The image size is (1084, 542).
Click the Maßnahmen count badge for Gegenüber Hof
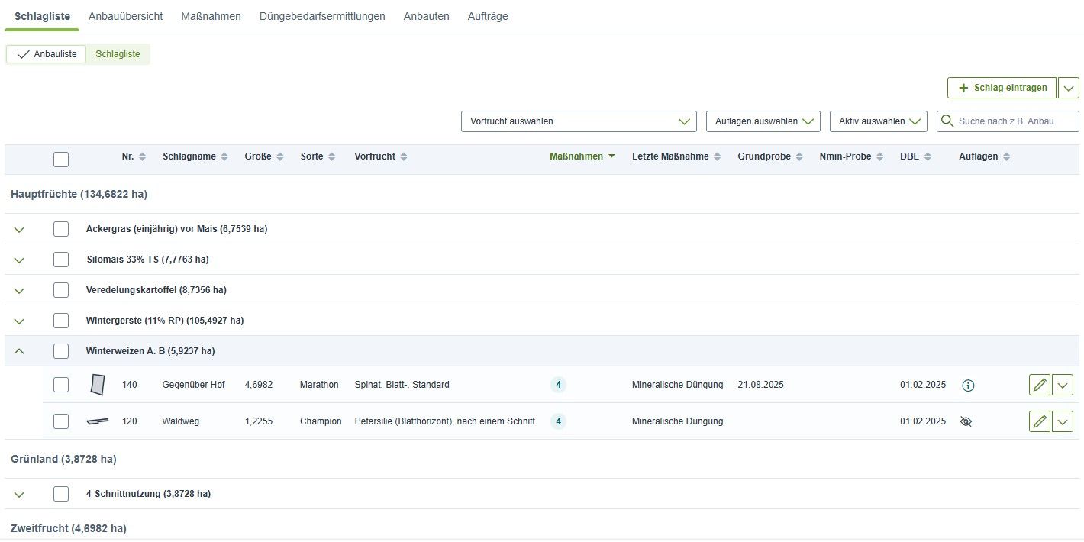558,385
